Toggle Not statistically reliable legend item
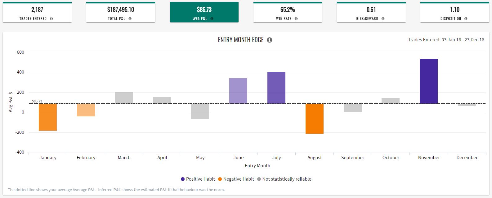Viewport: 492px width, 198px height. point(284,179)
